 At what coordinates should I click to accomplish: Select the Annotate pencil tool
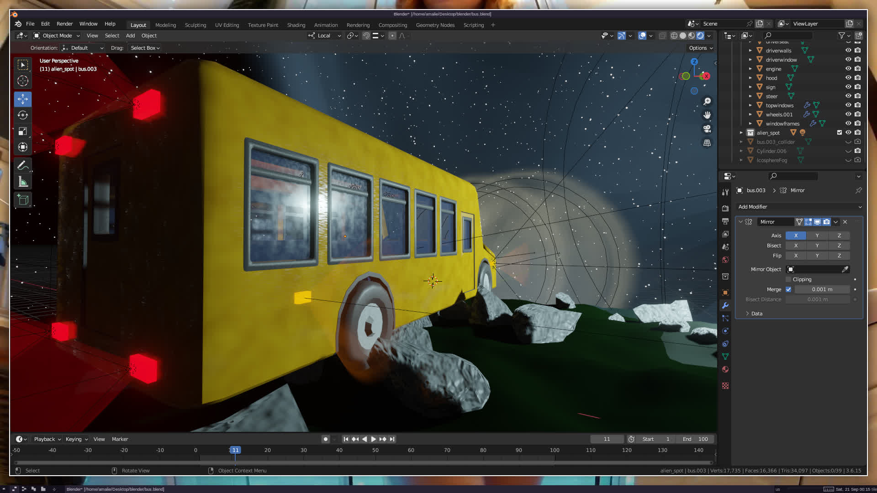[x=23, y=165]
